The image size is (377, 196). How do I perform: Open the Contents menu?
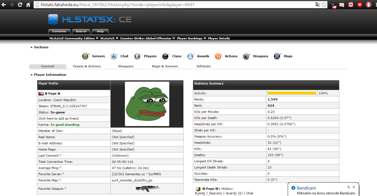point(59,31)
